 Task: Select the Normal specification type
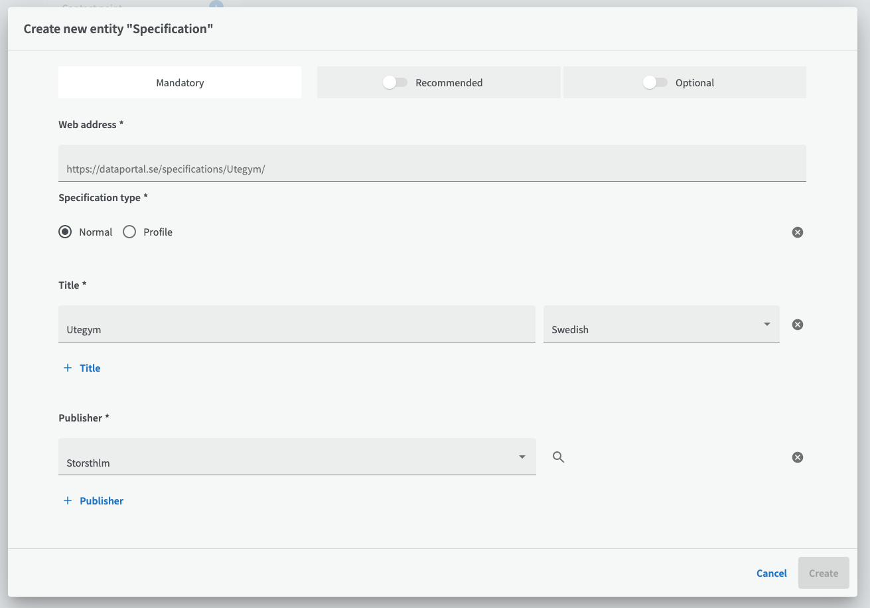coord(65,232)
